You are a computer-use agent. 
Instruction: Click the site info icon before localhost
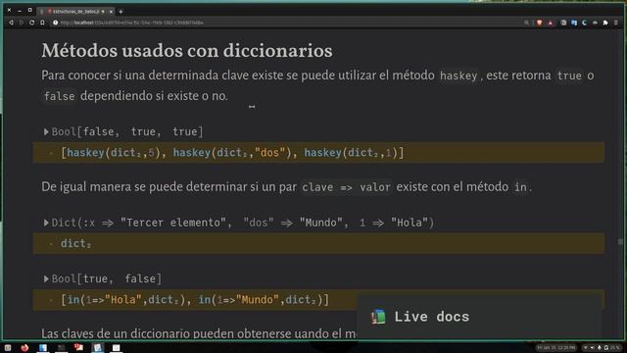tap(56, 23)
